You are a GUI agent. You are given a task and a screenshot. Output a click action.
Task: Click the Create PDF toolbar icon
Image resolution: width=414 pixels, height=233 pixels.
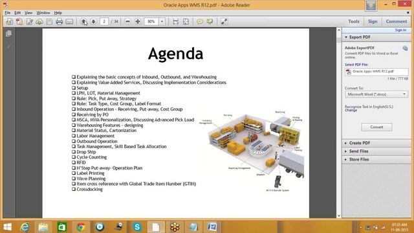[19, 21]
